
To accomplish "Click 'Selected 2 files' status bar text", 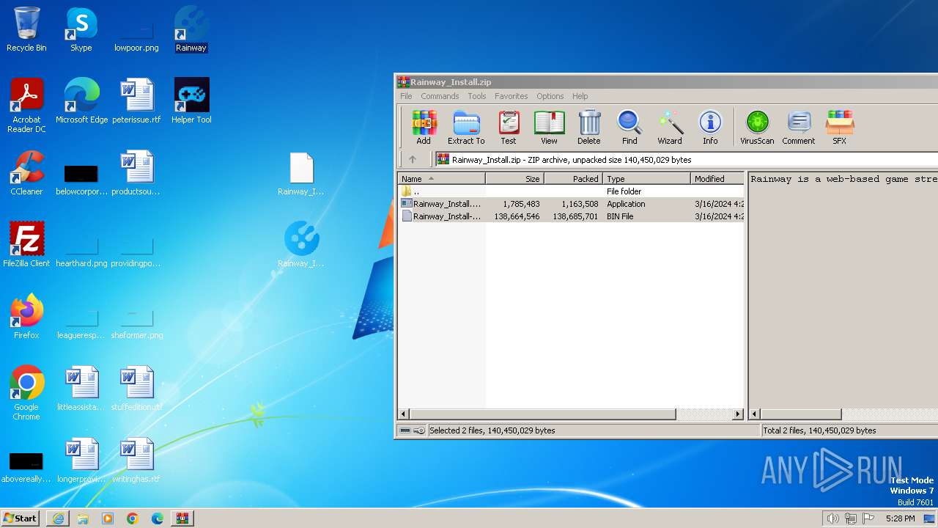I will tap(492, 430).
